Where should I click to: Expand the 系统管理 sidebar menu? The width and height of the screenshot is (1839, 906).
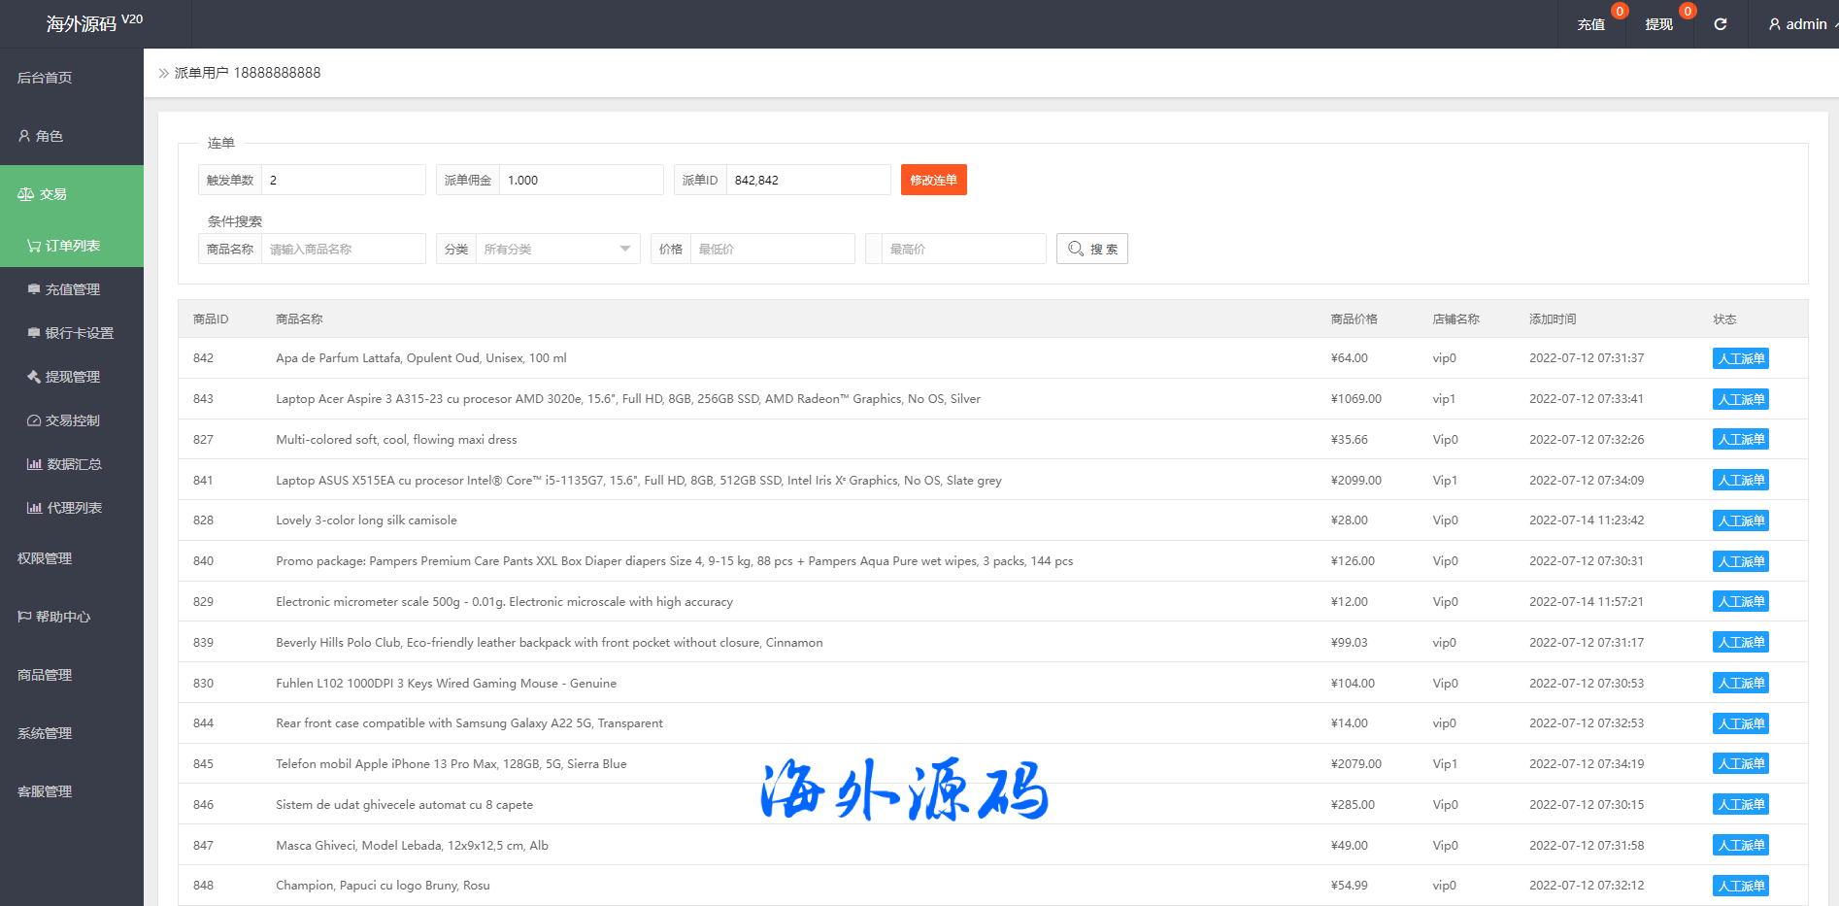coord(45,733)
